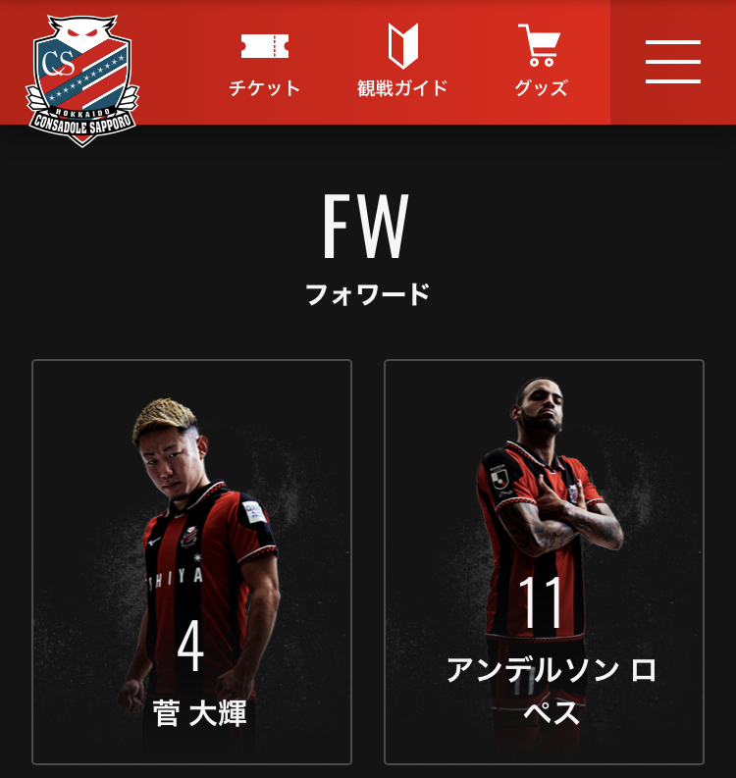Click the large jersey number 11
Viewport: 736px width, 778px height.
click(541, 602)
